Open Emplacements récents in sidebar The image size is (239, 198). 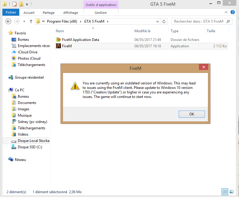(30, 46)
